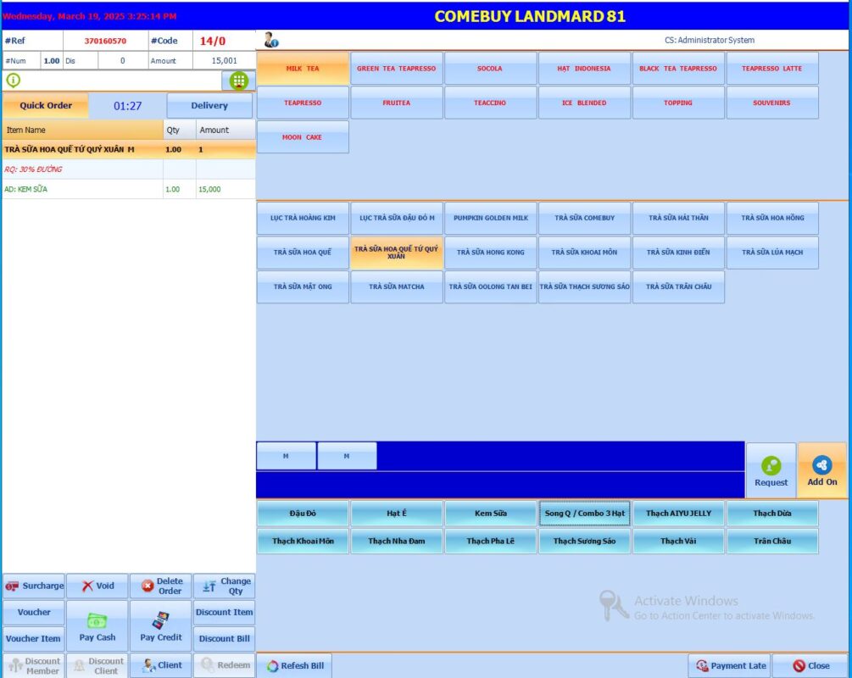Click the Payment Late button
Screen dimensions: 852x678
[x=729, y=665]
